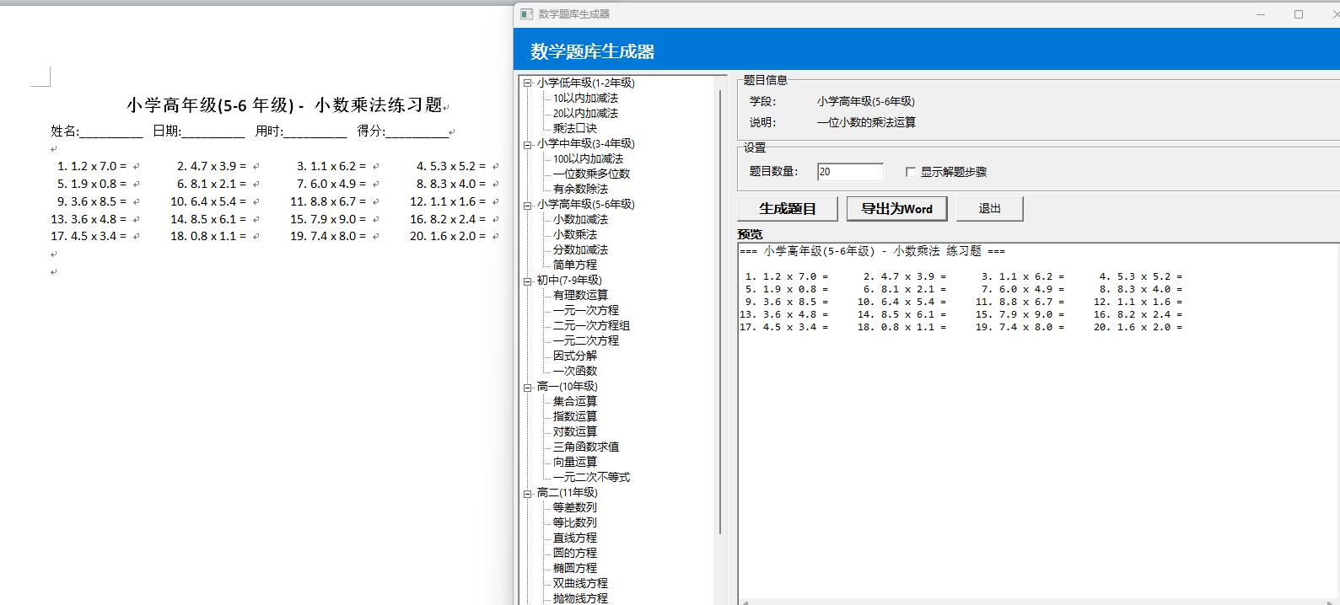Select 因式分解 in the tree
This screenshot has width=1340, height=605.
[574, 356]
